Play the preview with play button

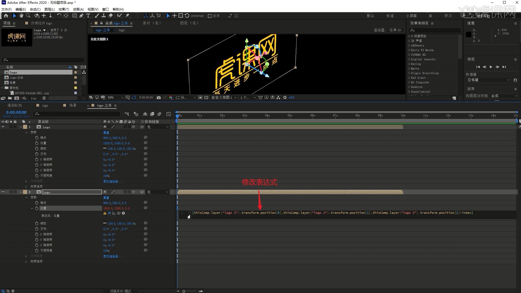491,67
